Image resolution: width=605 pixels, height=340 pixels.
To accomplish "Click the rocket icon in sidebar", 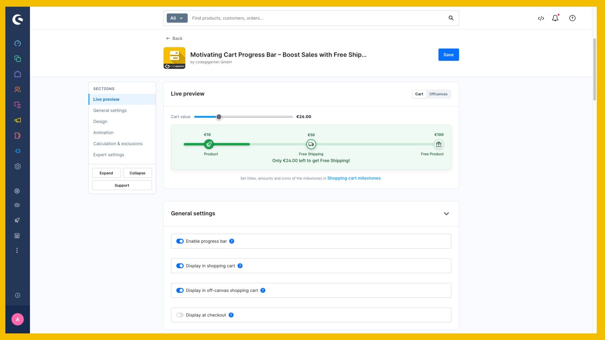I will (x=17, y=220).
